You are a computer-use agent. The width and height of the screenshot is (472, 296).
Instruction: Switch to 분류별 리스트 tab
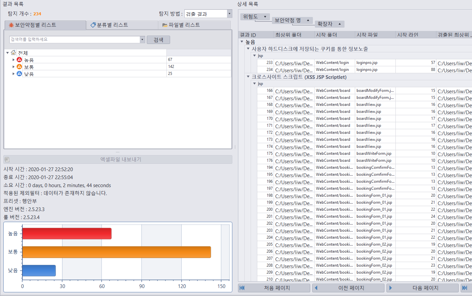pos(122,25)
